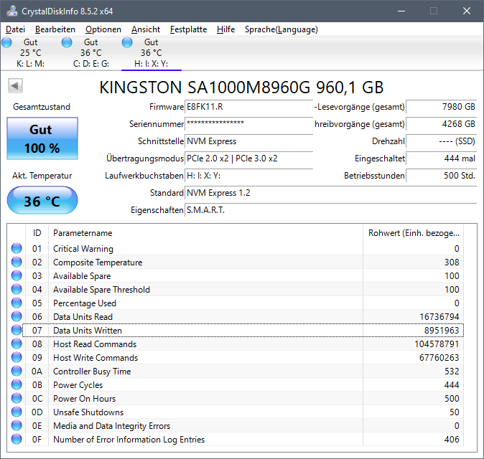Image resolution: width=484 pixels, height=459 pixels.
Task: Click status orb for Number of Error Information Log Entries
Action: pos(17,439)
